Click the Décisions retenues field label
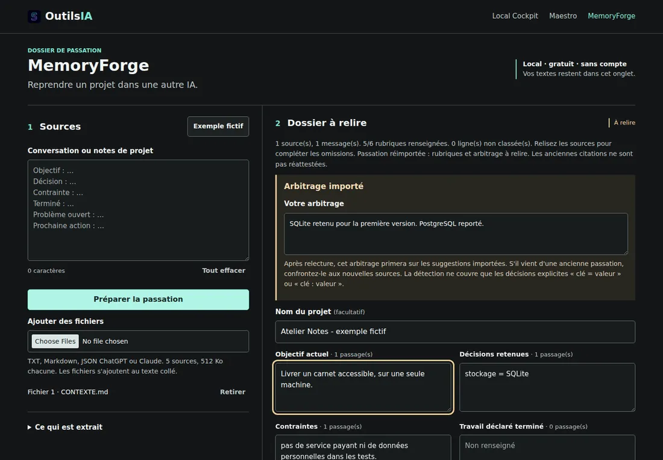 [494, 355]
